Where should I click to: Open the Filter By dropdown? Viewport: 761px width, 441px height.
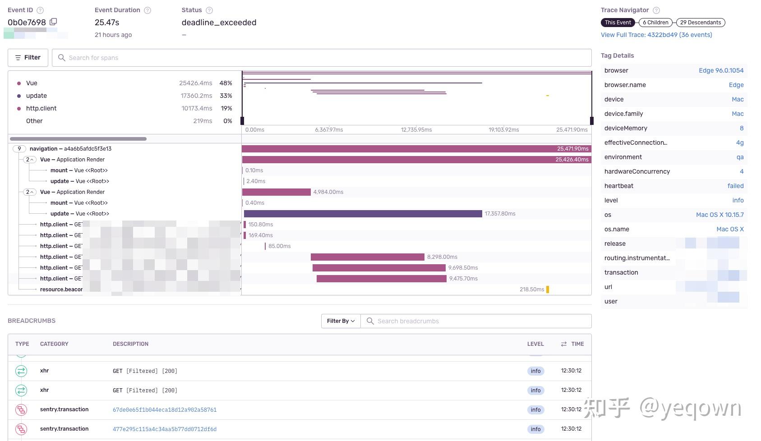click(340, 321)
